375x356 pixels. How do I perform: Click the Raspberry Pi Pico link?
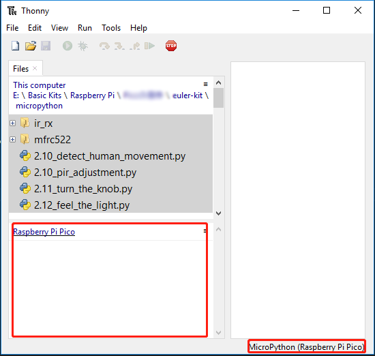(44, 232)
